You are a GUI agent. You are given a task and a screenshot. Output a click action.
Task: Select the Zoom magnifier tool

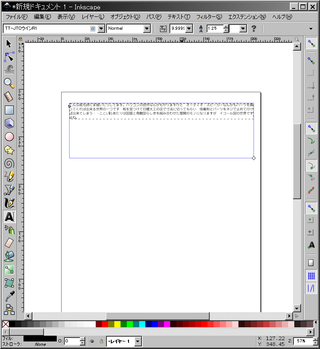[x=9, y=83]
